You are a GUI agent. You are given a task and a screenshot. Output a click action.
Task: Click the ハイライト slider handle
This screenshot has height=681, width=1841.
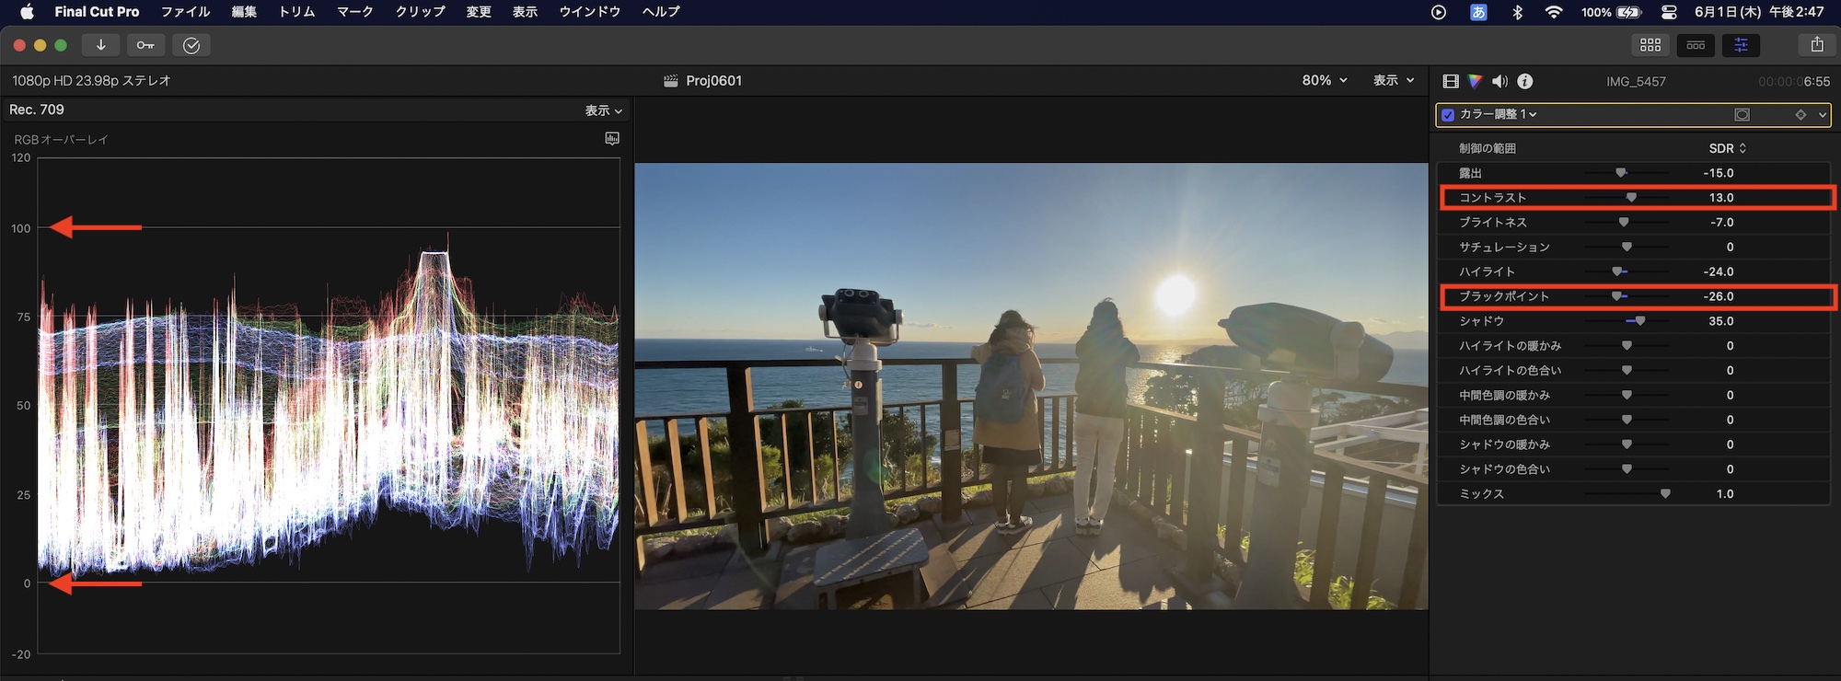(1617, 272)
